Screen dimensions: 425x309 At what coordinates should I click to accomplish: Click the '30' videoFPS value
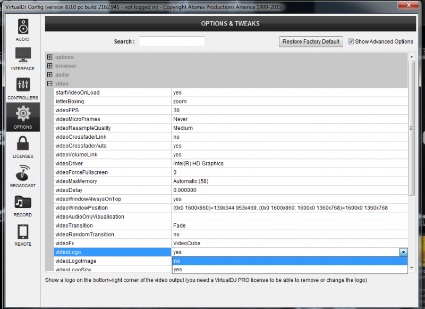[x=176, y=110]
